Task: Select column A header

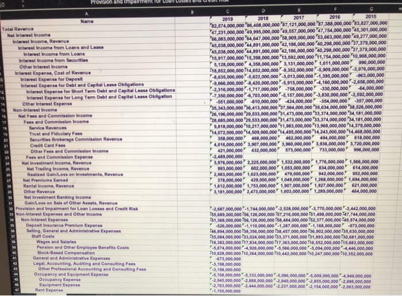Action: coord(87,14)
